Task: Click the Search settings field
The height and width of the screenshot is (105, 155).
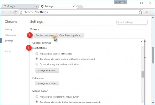Action: coord(132,22)
